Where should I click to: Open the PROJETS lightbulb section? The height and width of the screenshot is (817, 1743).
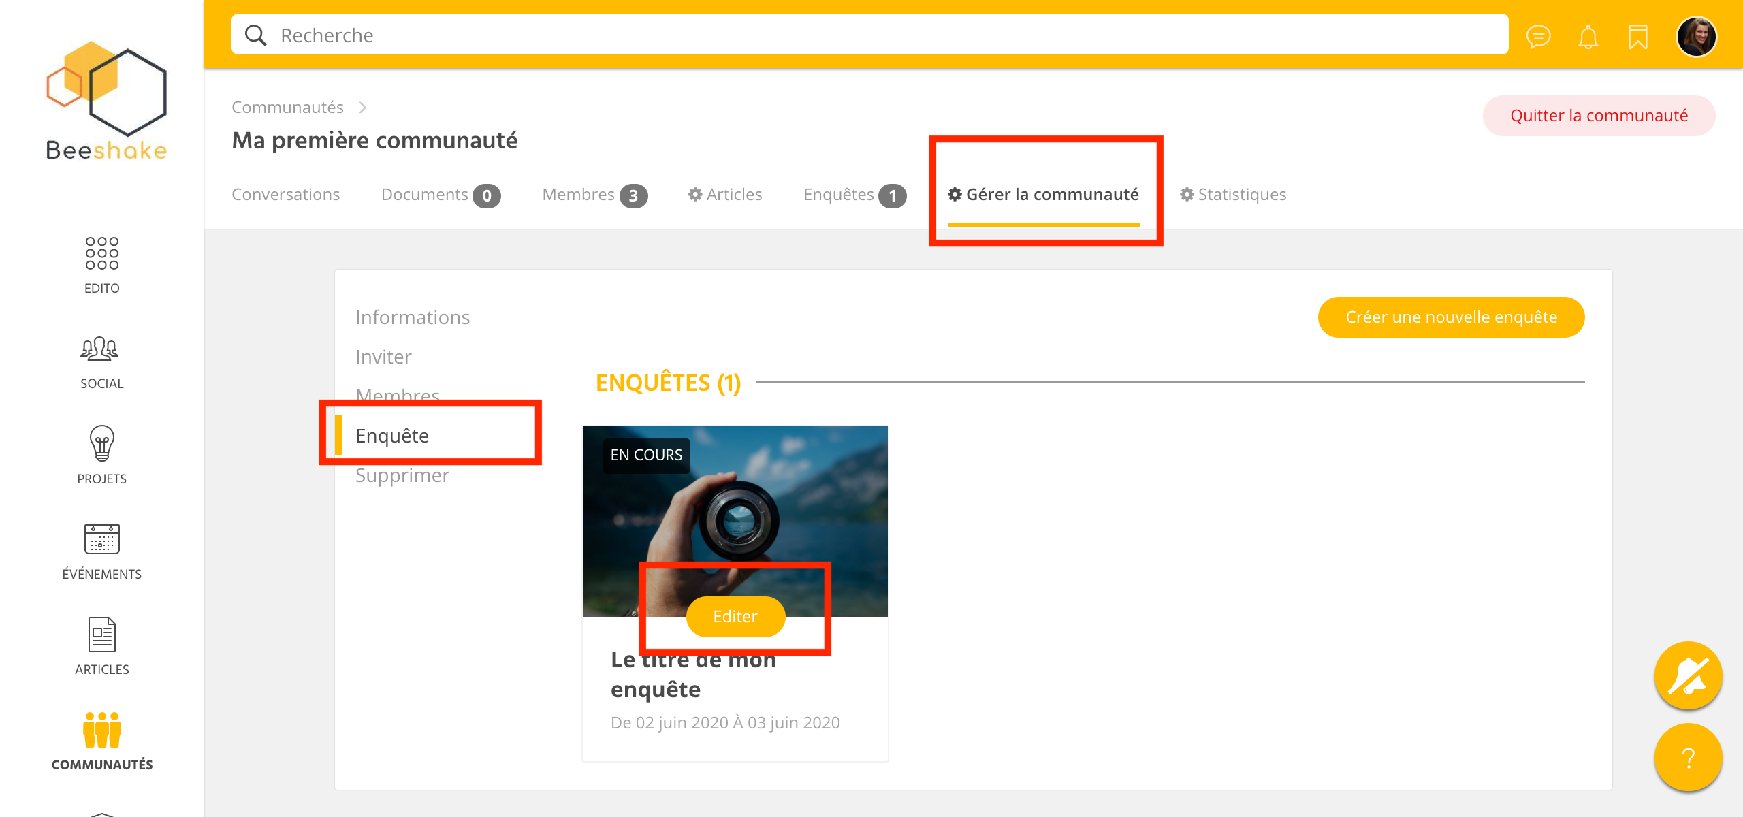tap(102, 455)
